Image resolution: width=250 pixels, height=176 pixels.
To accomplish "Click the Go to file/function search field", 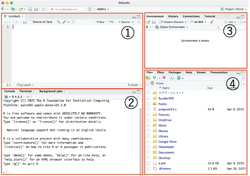I will coord(66,9).
